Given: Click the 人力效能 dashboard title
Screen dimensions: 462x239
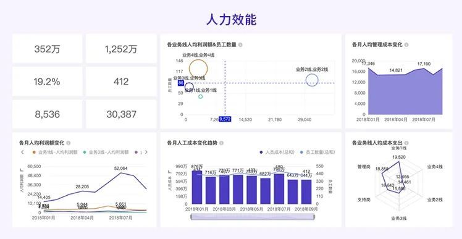Looking at the screenshot, I should click(231, 19).
